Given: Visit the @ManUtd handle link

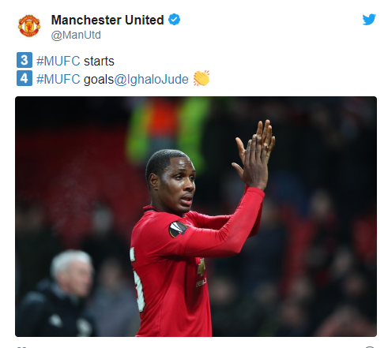Looking at the screenshot, I should tap(76, 35).
